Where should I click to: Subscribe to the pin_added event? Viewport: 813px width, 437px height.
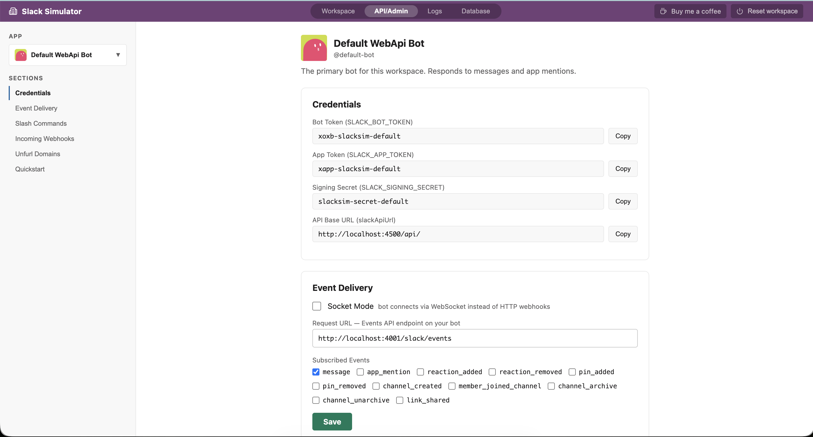point(572,372)
